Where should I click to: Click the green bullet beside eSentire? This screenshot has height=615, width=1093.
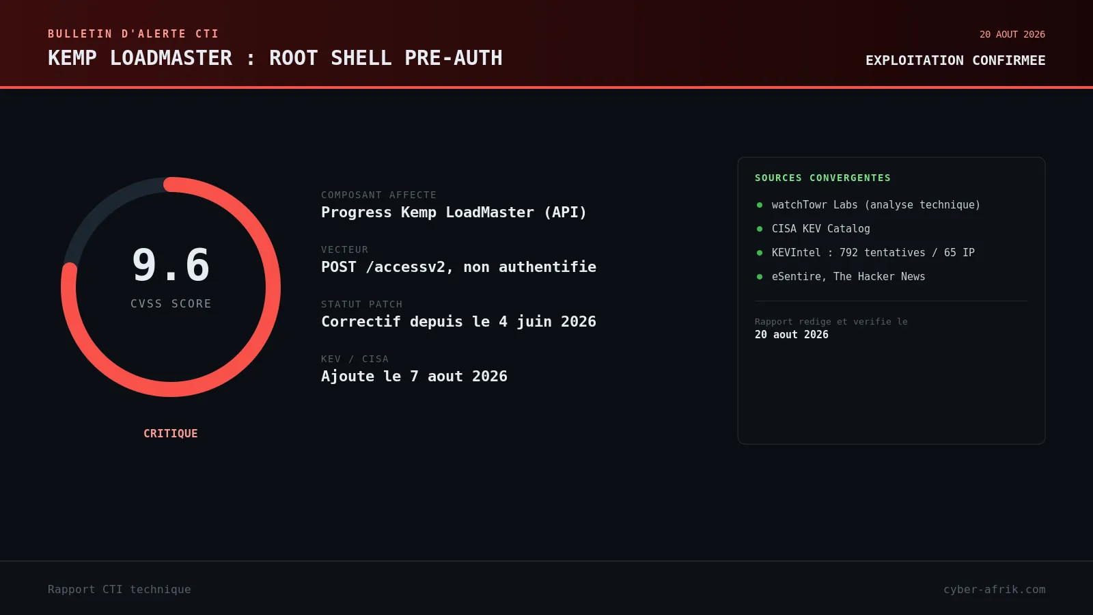(760, 277)
